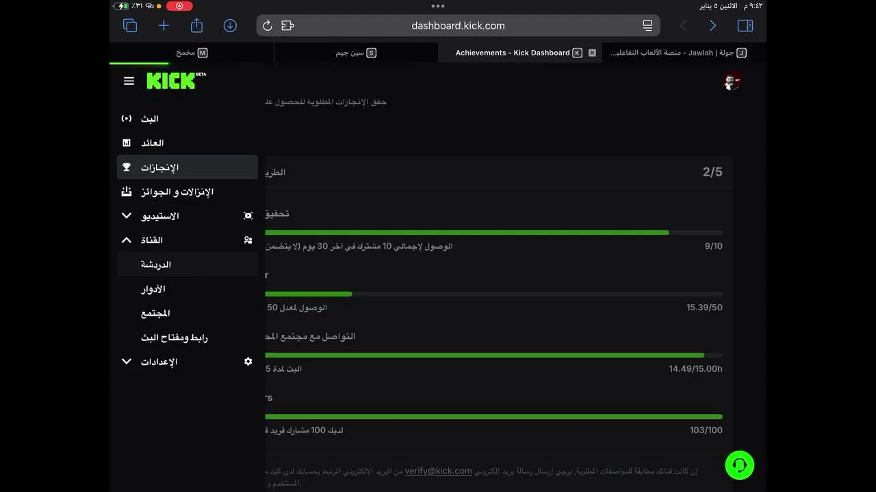Click the settings gear icon

(248, 361)
